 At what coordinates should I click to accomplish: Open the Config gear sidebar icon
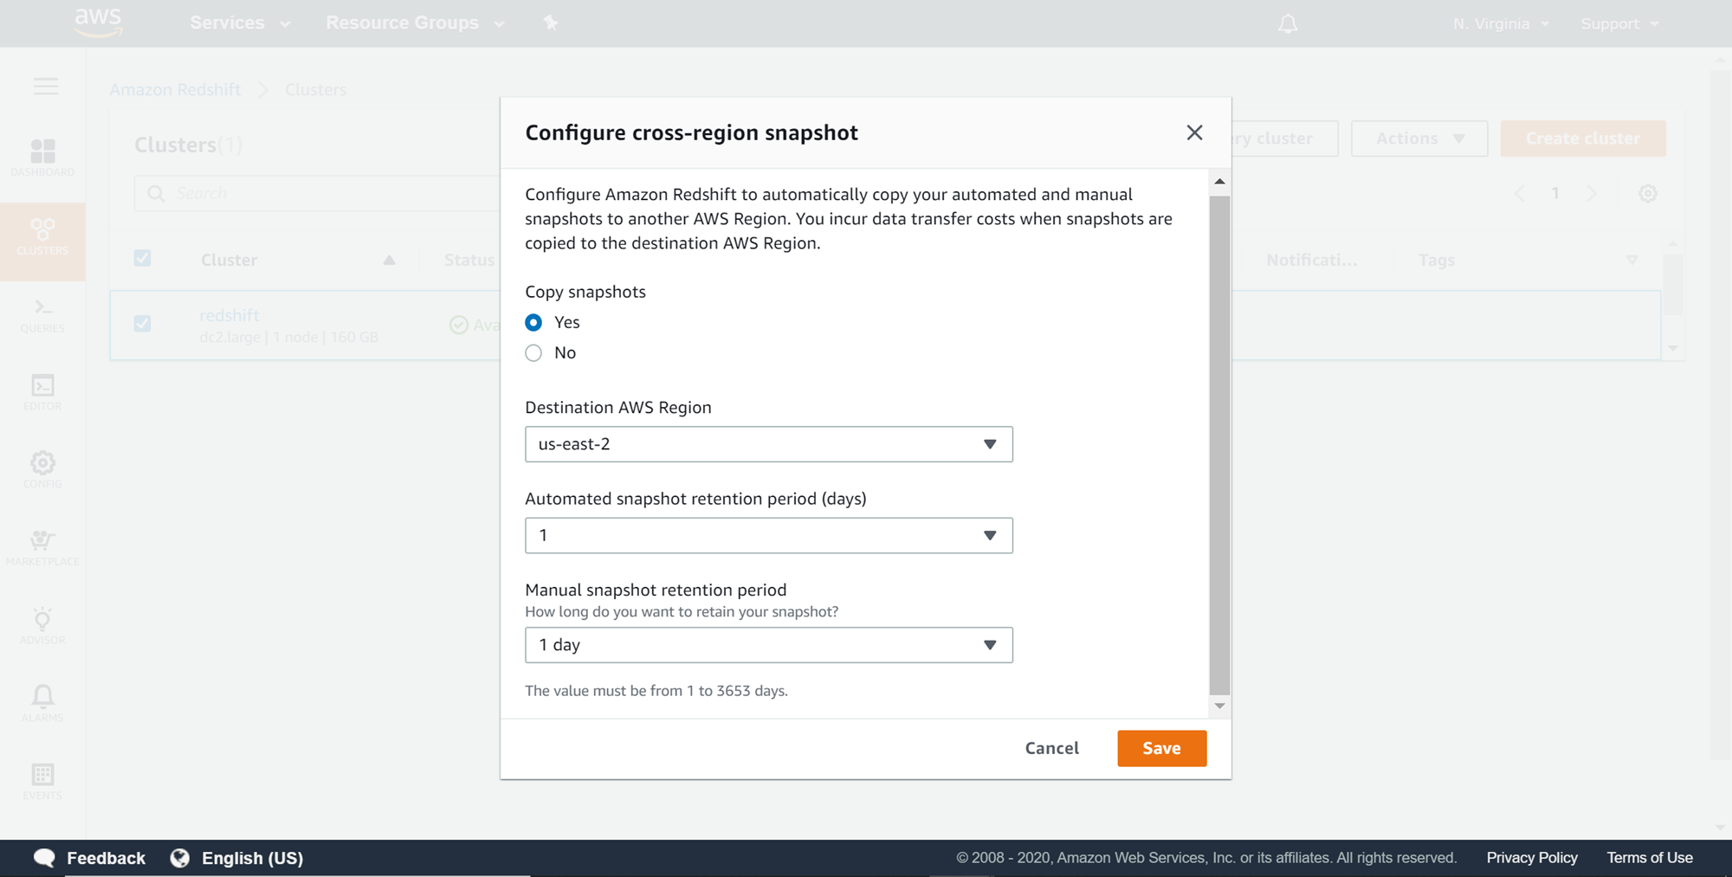(42, 469)
